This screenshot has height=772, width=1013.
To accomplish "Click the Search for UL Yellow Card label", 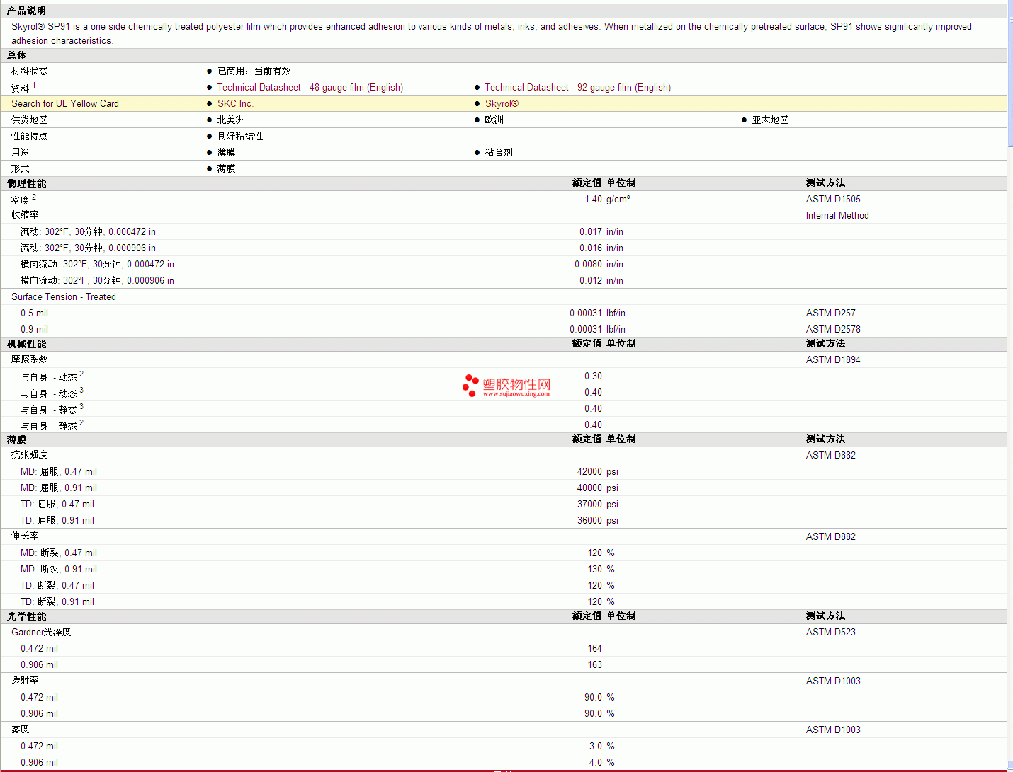I will coord(65,104).
